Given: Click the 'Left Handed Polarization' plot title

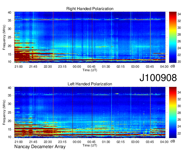Looking at the screenshot, I should (90, 84).
